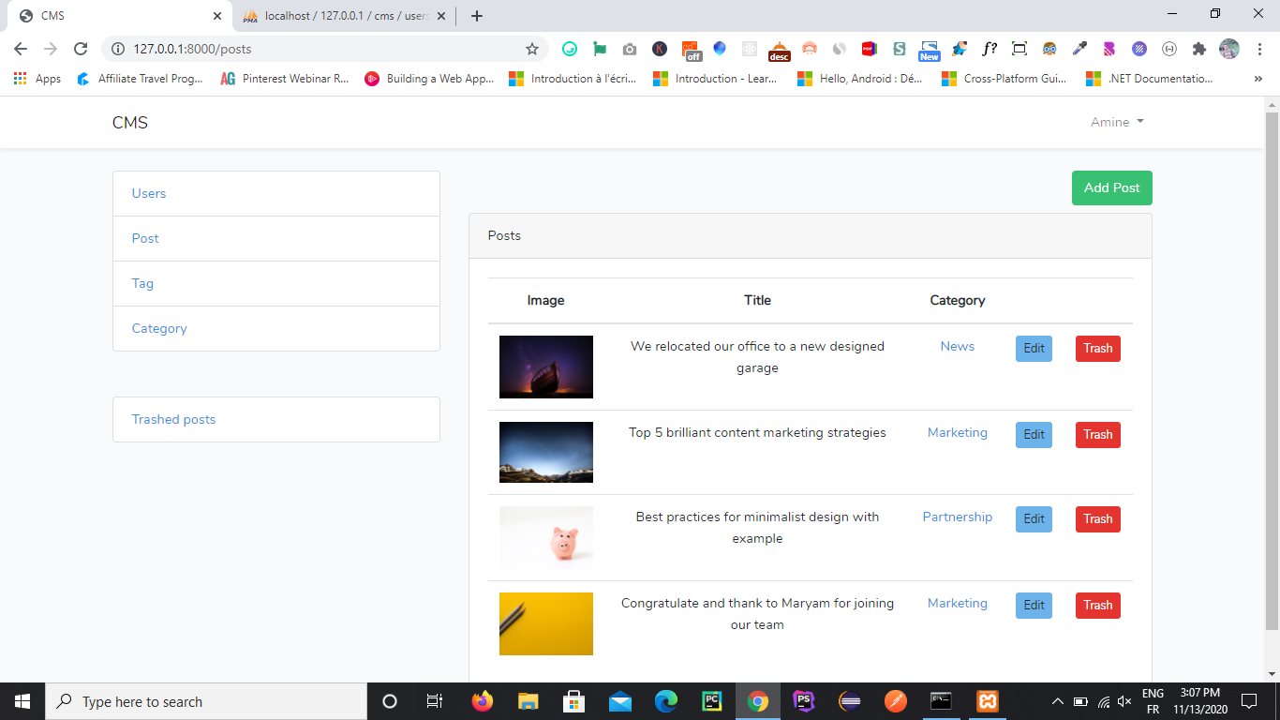The image size is (1280, 720).
Task: Launch XAMPP from the taskbar
Action: point(987,701)
